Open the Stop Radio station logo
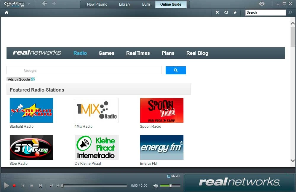This screenshot has height=192, width=296. (x=31, y=147)
